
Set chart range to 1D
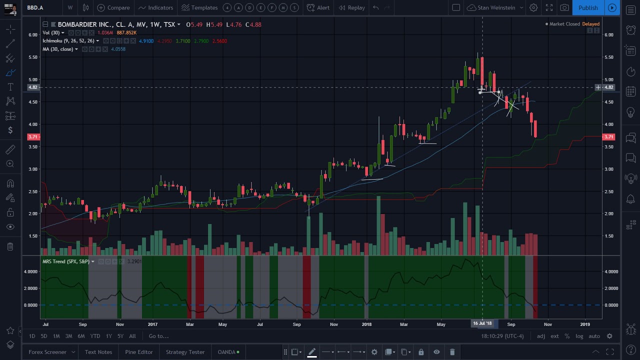tap(32, 336)
